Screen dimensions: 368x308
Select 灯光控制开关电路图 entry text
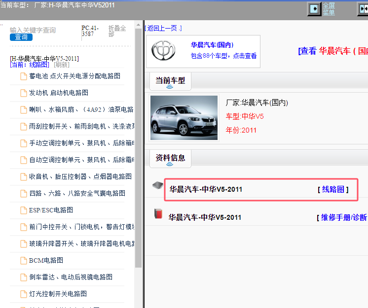click(58, 294)
